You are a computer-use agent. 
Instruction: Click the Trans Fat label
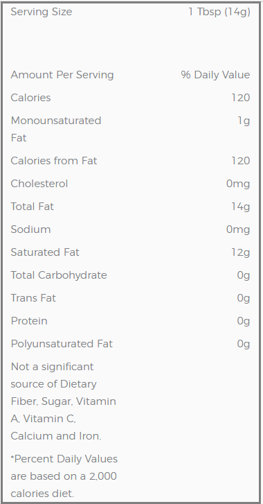pos(33,298)
